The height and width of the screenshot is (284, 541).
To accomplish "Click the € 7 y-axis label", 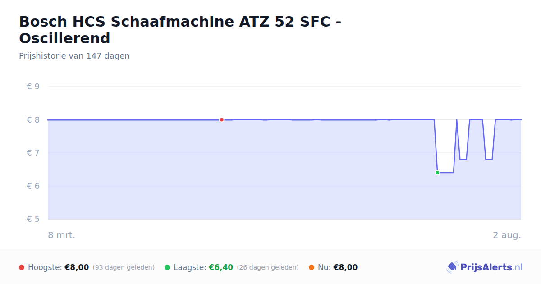I will (x=33, y=153).
